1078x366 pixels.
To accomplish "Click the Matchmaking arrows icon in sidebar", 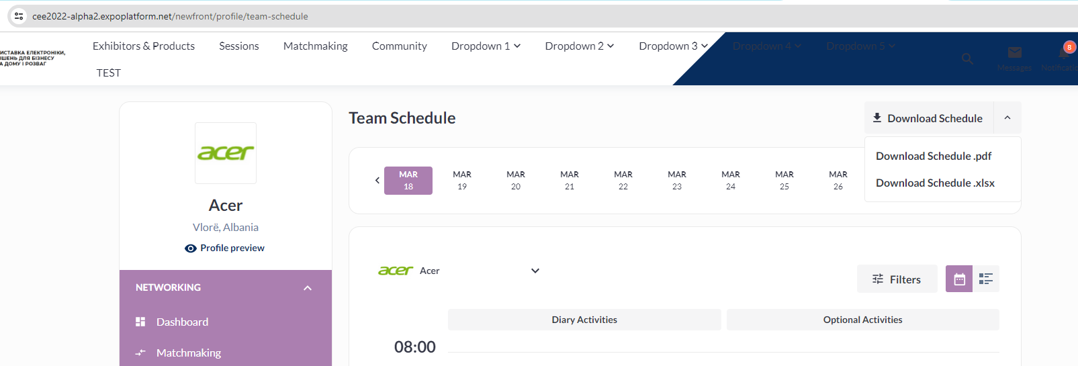I will tap(140, 353).
